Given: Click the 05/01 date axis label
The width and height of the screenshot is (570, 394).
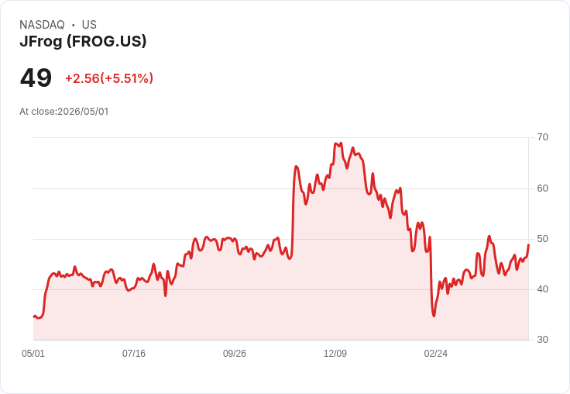Looking at the screenshot, I should tap(33, 353).
